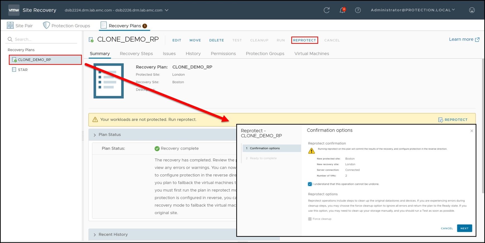The image size is (485, 243).
Task: Open the Issues tab
Action: tap(169, 54)
